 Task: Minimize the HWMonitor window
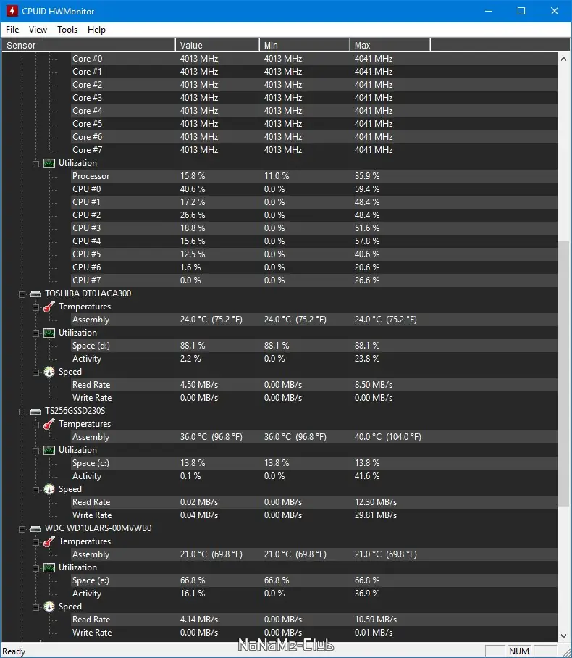pos(489,11)
